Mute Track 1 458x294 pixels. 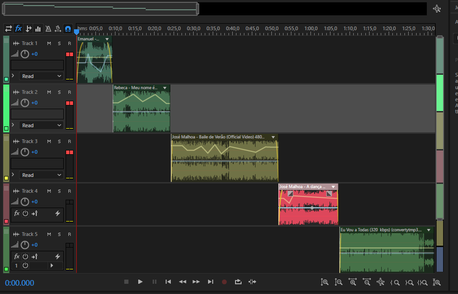tap(49, 43)
